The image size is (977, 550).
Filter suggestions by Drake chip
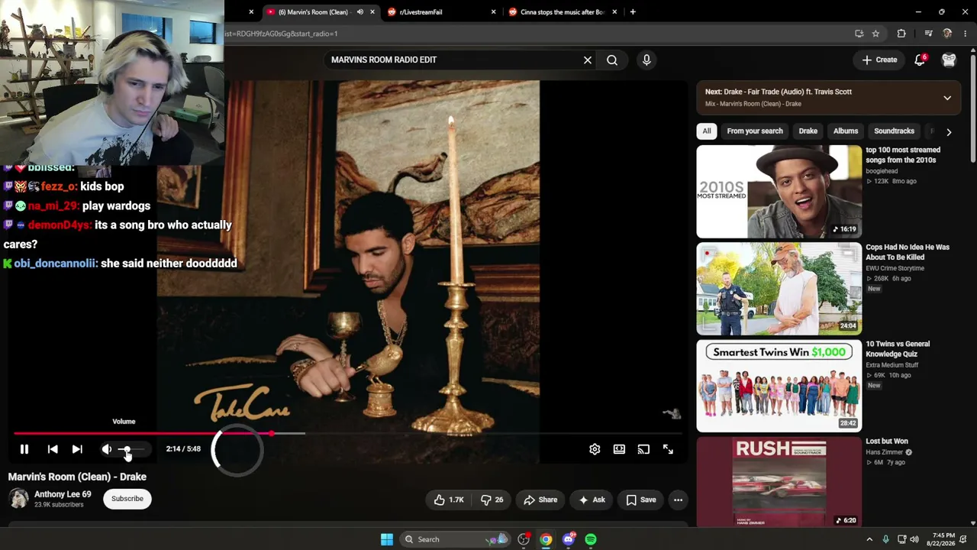(808, 131)
